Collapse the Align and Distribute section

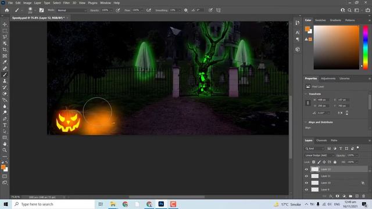click(306, 122)
